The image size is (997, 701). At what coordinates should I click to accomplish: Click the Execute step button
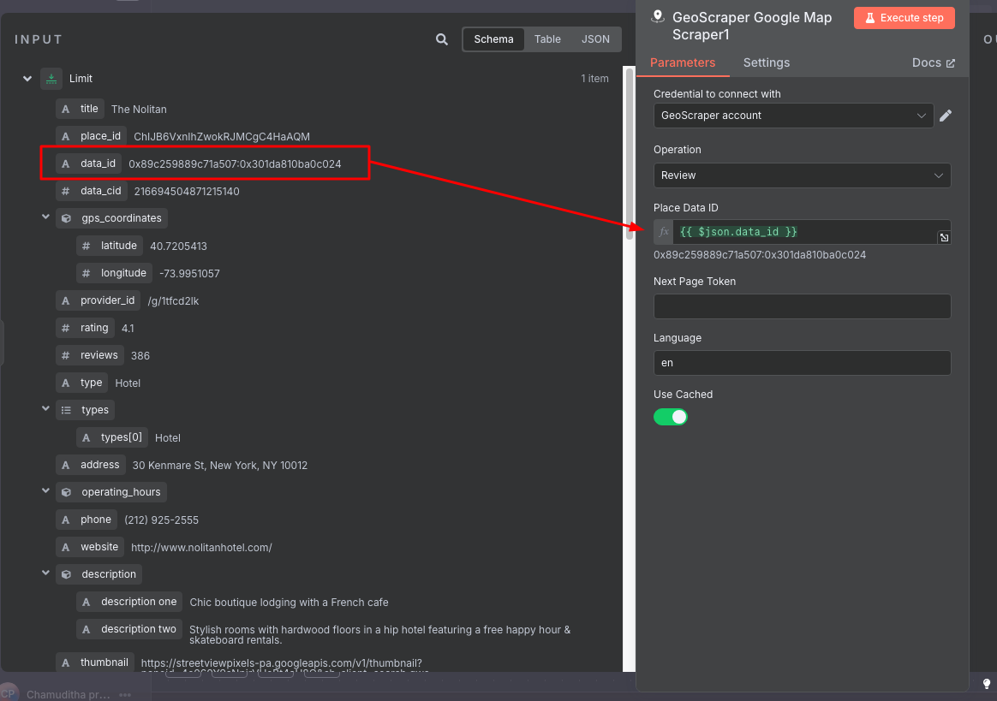point(904,18)
